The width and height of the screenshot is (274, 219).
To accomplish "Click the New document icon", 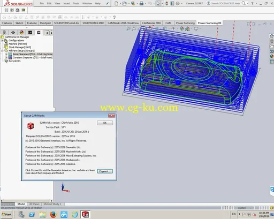I will [x=116, y=3].
